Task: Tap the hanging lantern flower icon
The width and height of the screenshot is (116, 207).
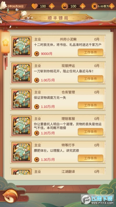Action: pyautogui.click(x=6, y=43)
